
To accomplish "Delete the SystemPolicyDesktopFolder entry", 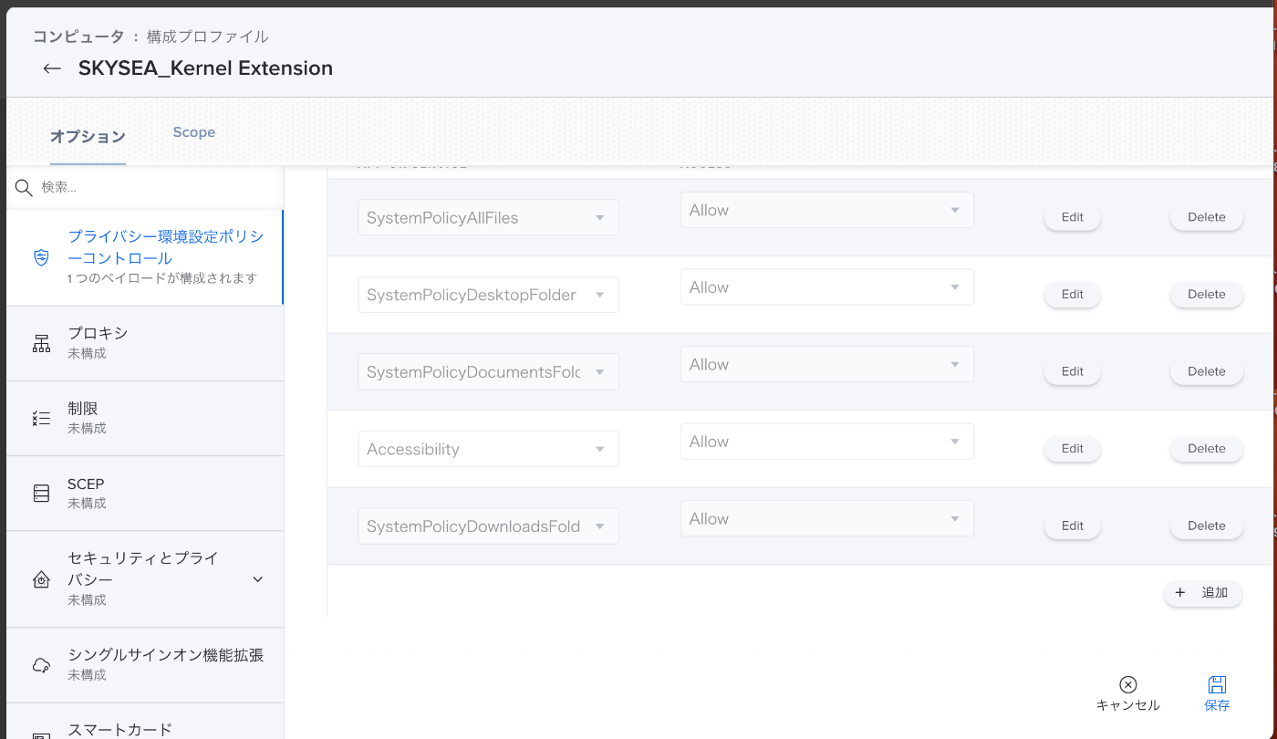I will click(1207, 295).
